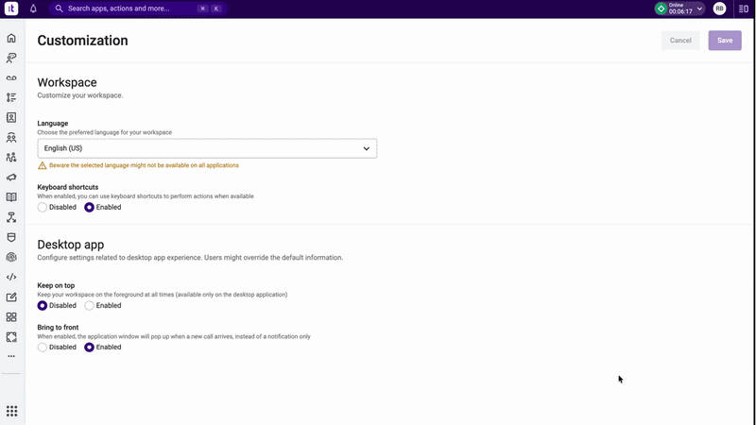Image resolution: width=756 pixels, height=425 pixels.
Task: Focus the Search apps, actions field
Action: click(x=138, y=8)
